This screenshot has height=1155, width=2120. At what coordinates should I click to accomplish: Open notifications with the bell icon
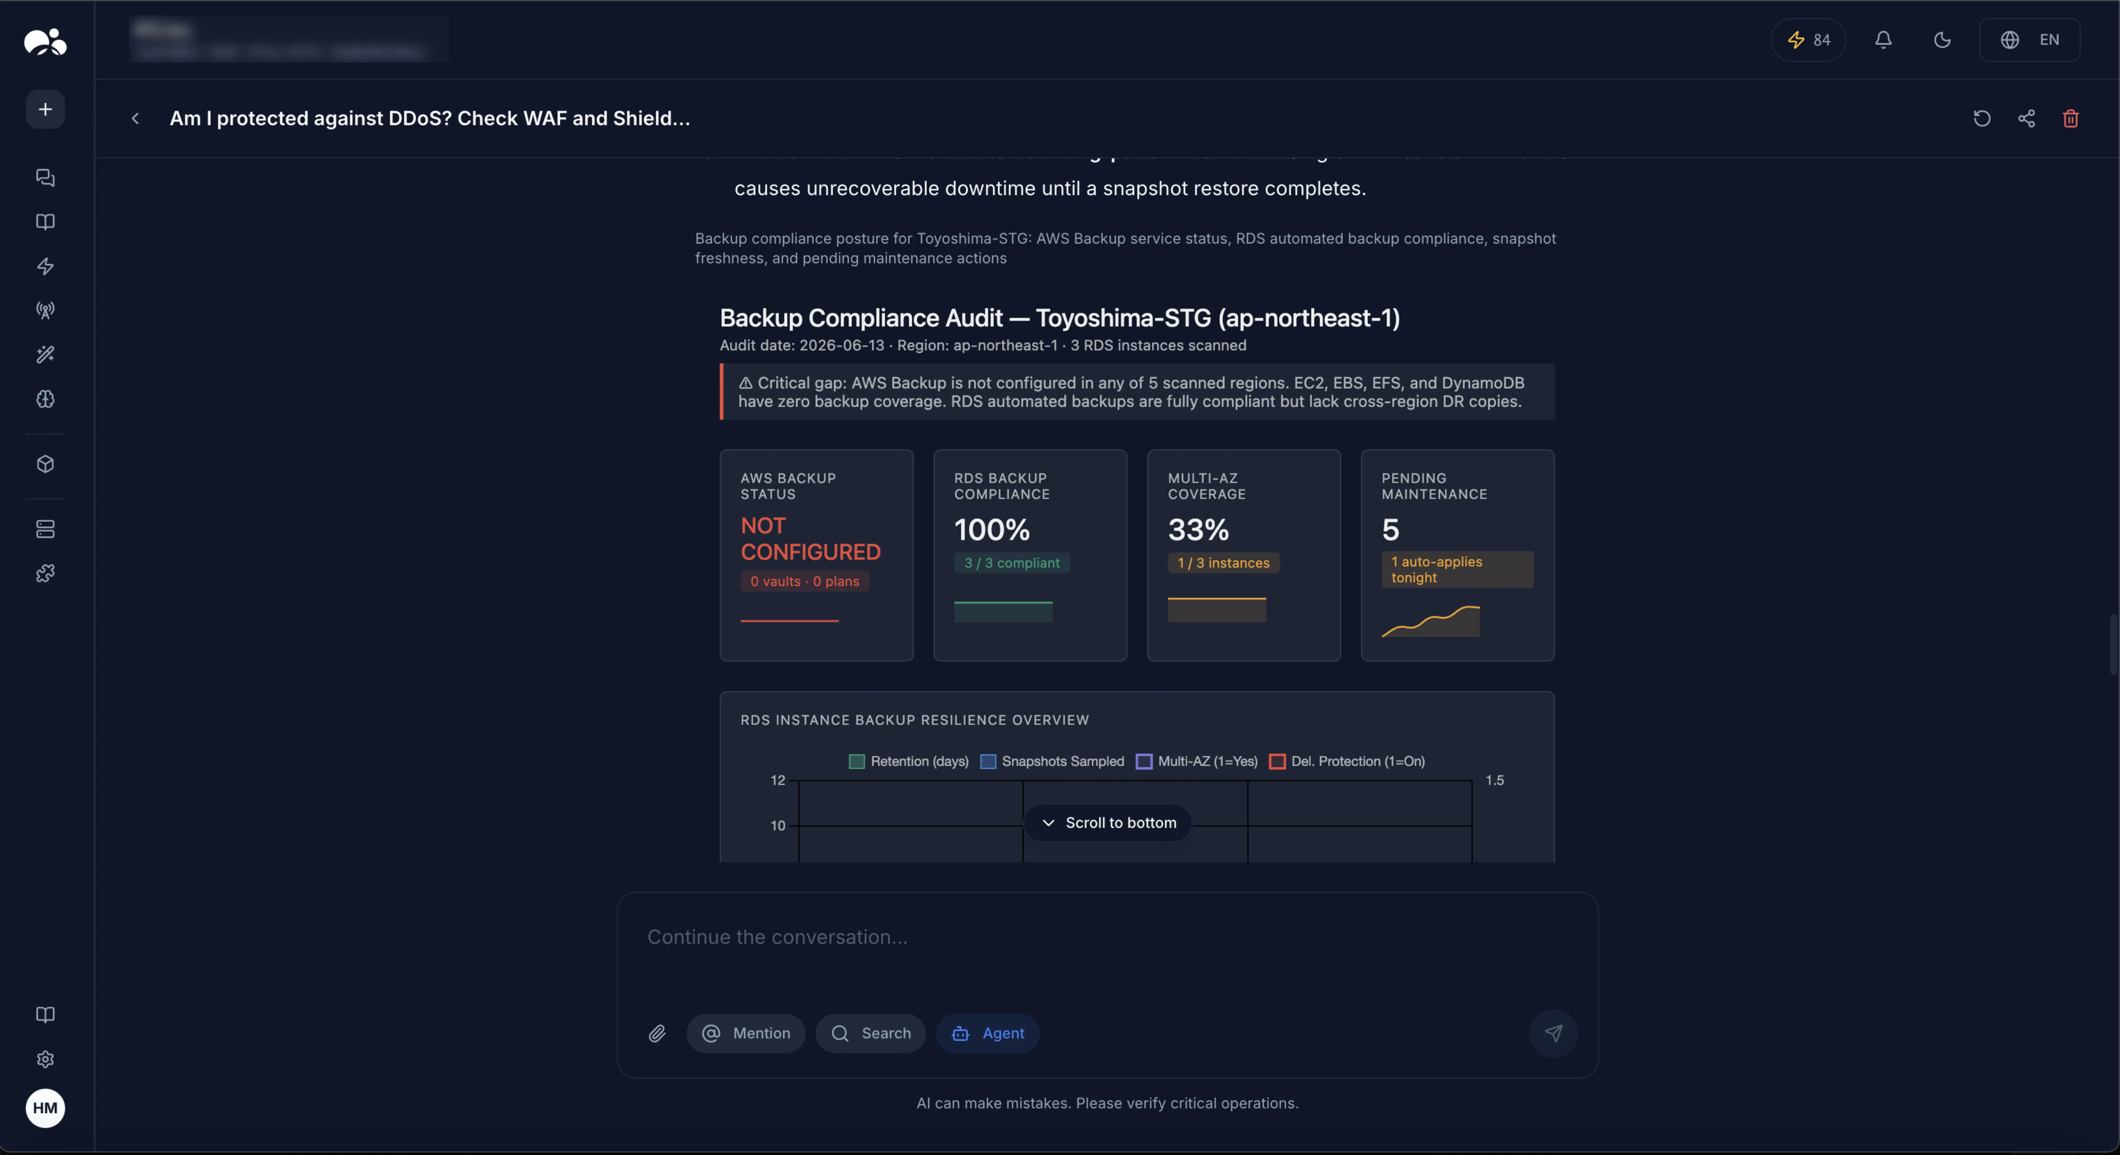pos(1883,40)
